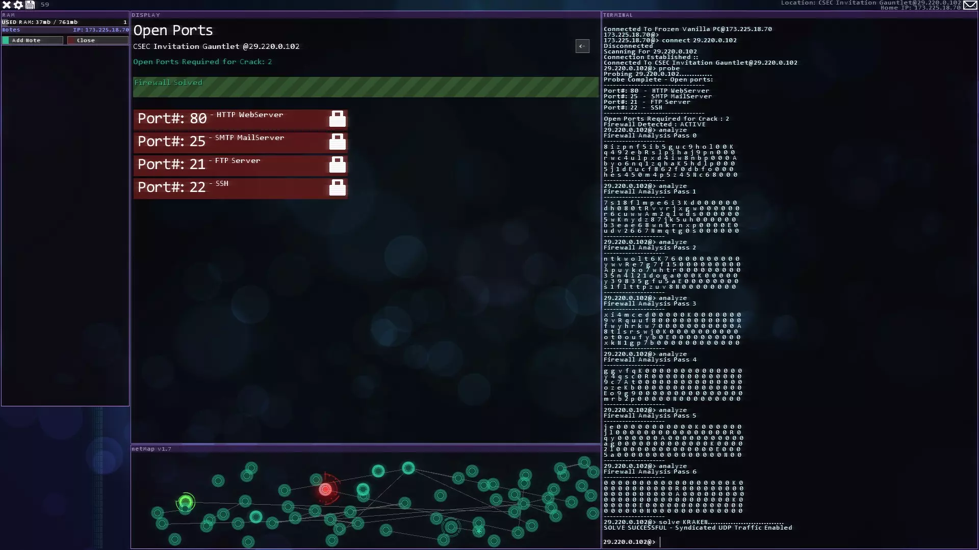Select the red highlighted node on netMap
Screen dimensions: 979x550
325,489
